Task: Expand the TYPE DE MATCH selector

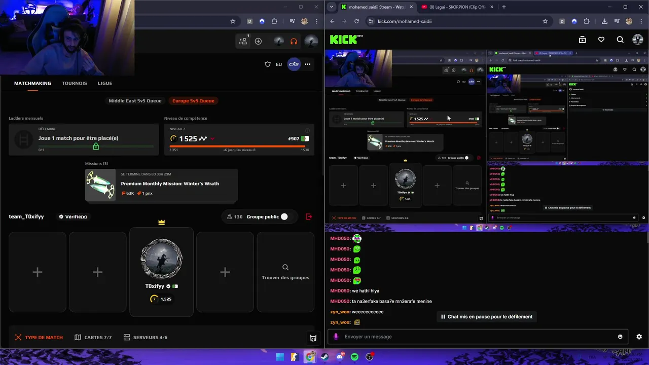Action: point(39,337)
